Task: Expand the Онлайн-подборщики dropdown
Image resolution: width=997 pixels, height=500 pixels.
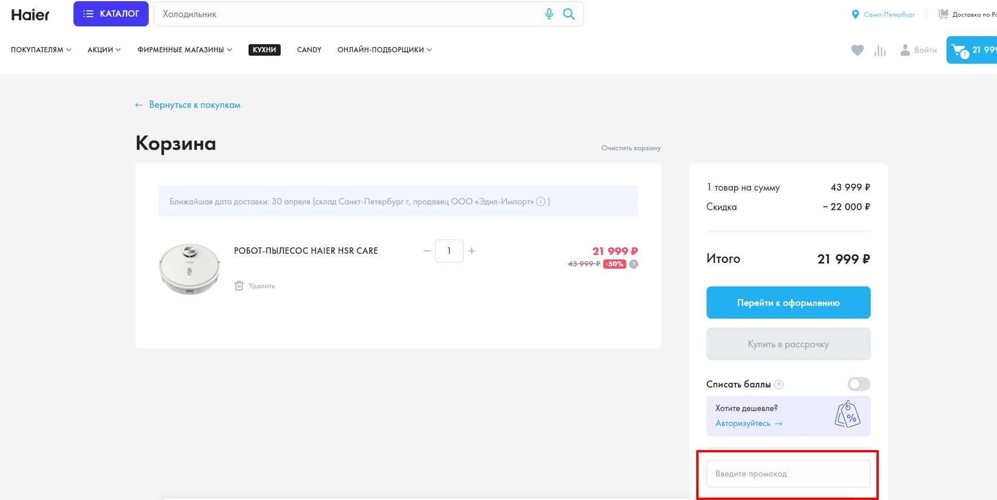Action: point(385,50)
